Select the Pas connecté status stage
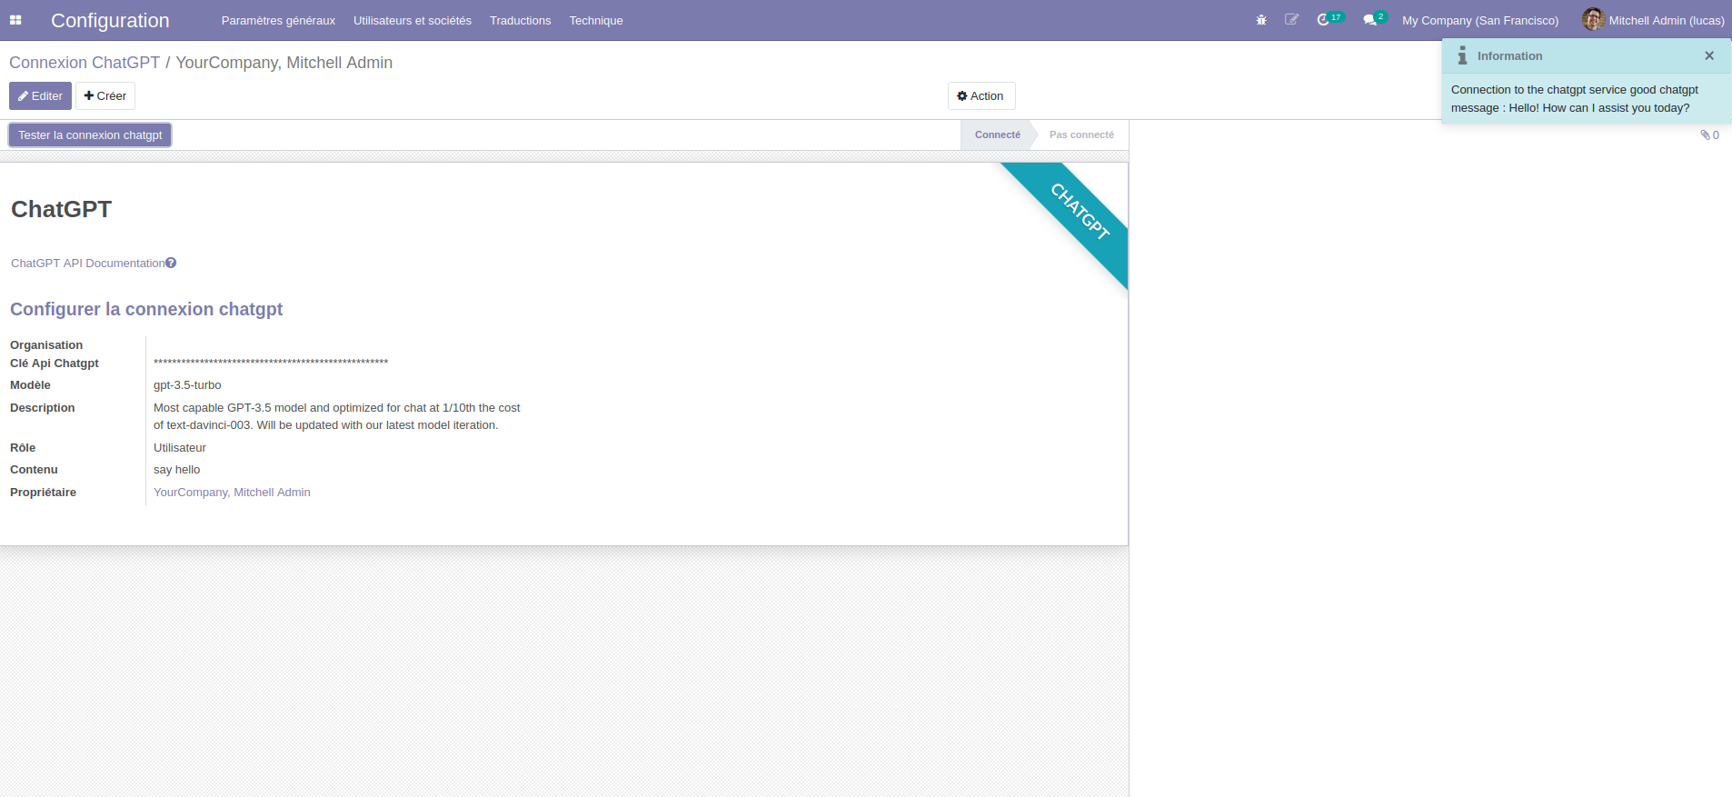Image resolution: width=1732 pixels, height=797 pixels. pos(1081,134)
